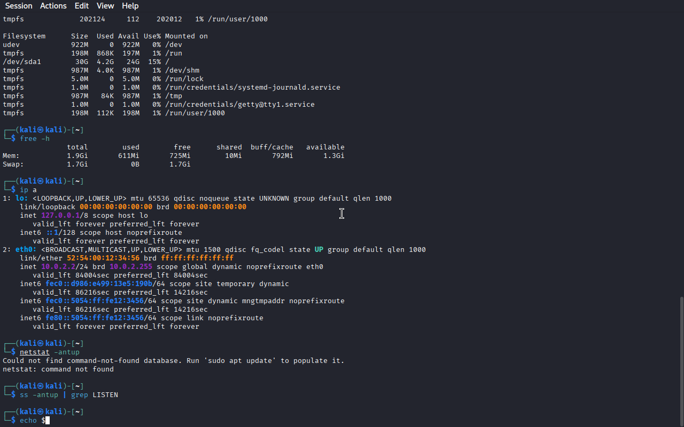
Task: Click the 'Mounted on' column header
Action: pyautogui.click(x=186, y=36)
